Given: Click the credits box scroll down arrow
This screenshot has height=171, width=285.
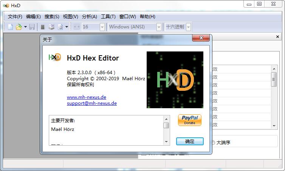Looking at the screenshot, I should (166, 142).
